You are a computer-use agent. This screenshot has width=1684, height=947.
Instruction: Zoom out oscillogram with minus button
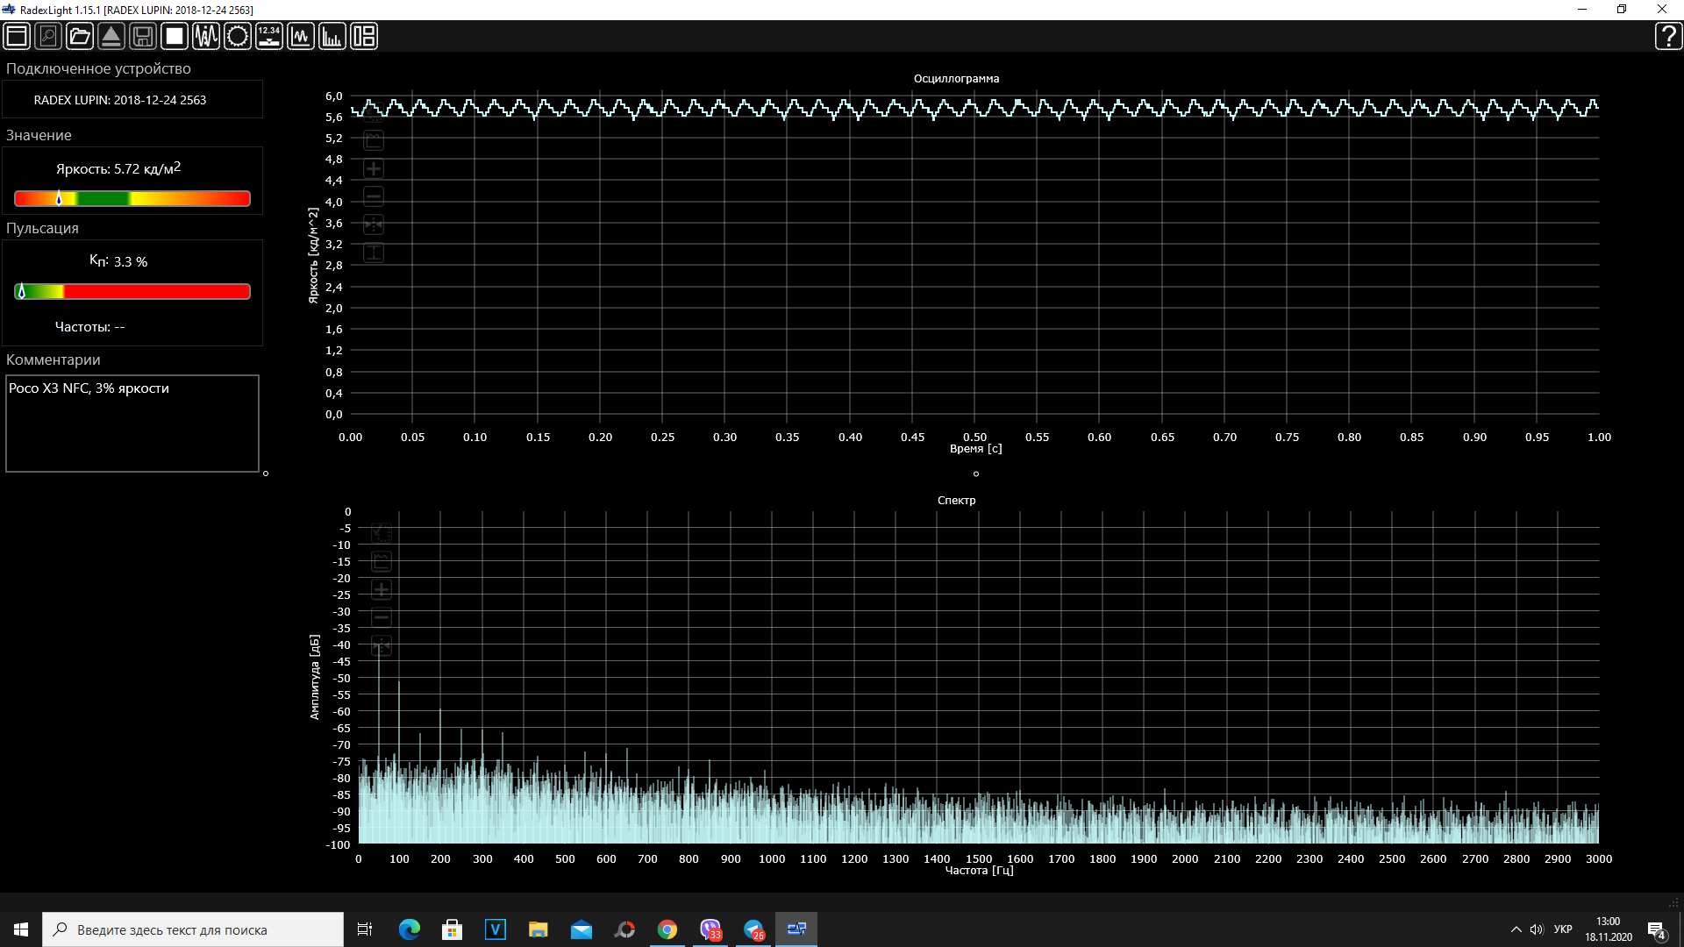(x=374, y=196)
